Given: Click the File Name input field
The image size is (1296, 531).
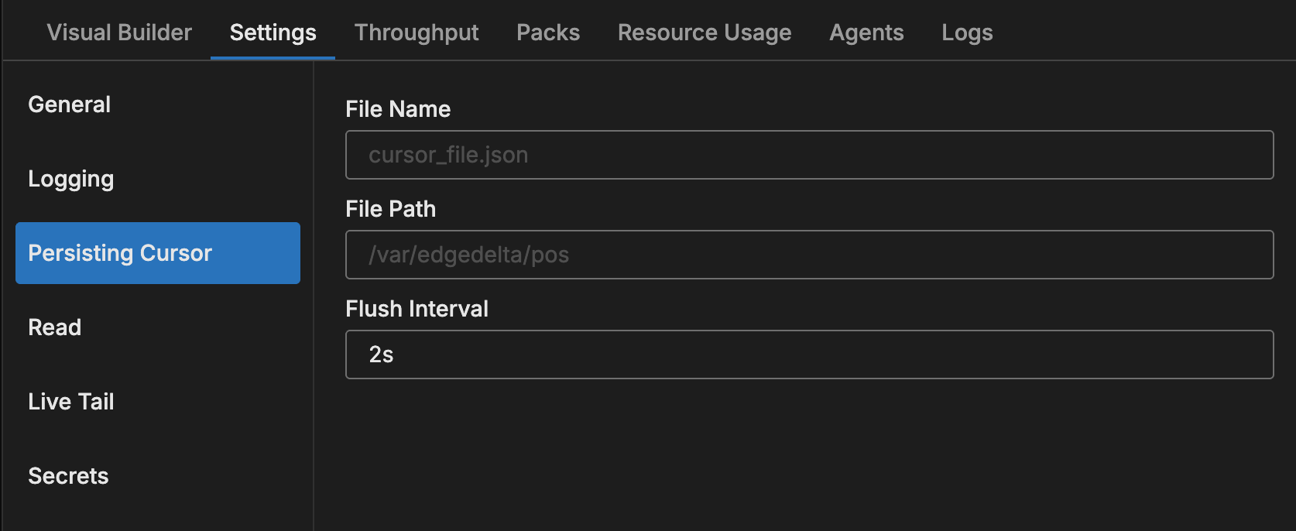Looking at the screenshot, I should point(809,155).
